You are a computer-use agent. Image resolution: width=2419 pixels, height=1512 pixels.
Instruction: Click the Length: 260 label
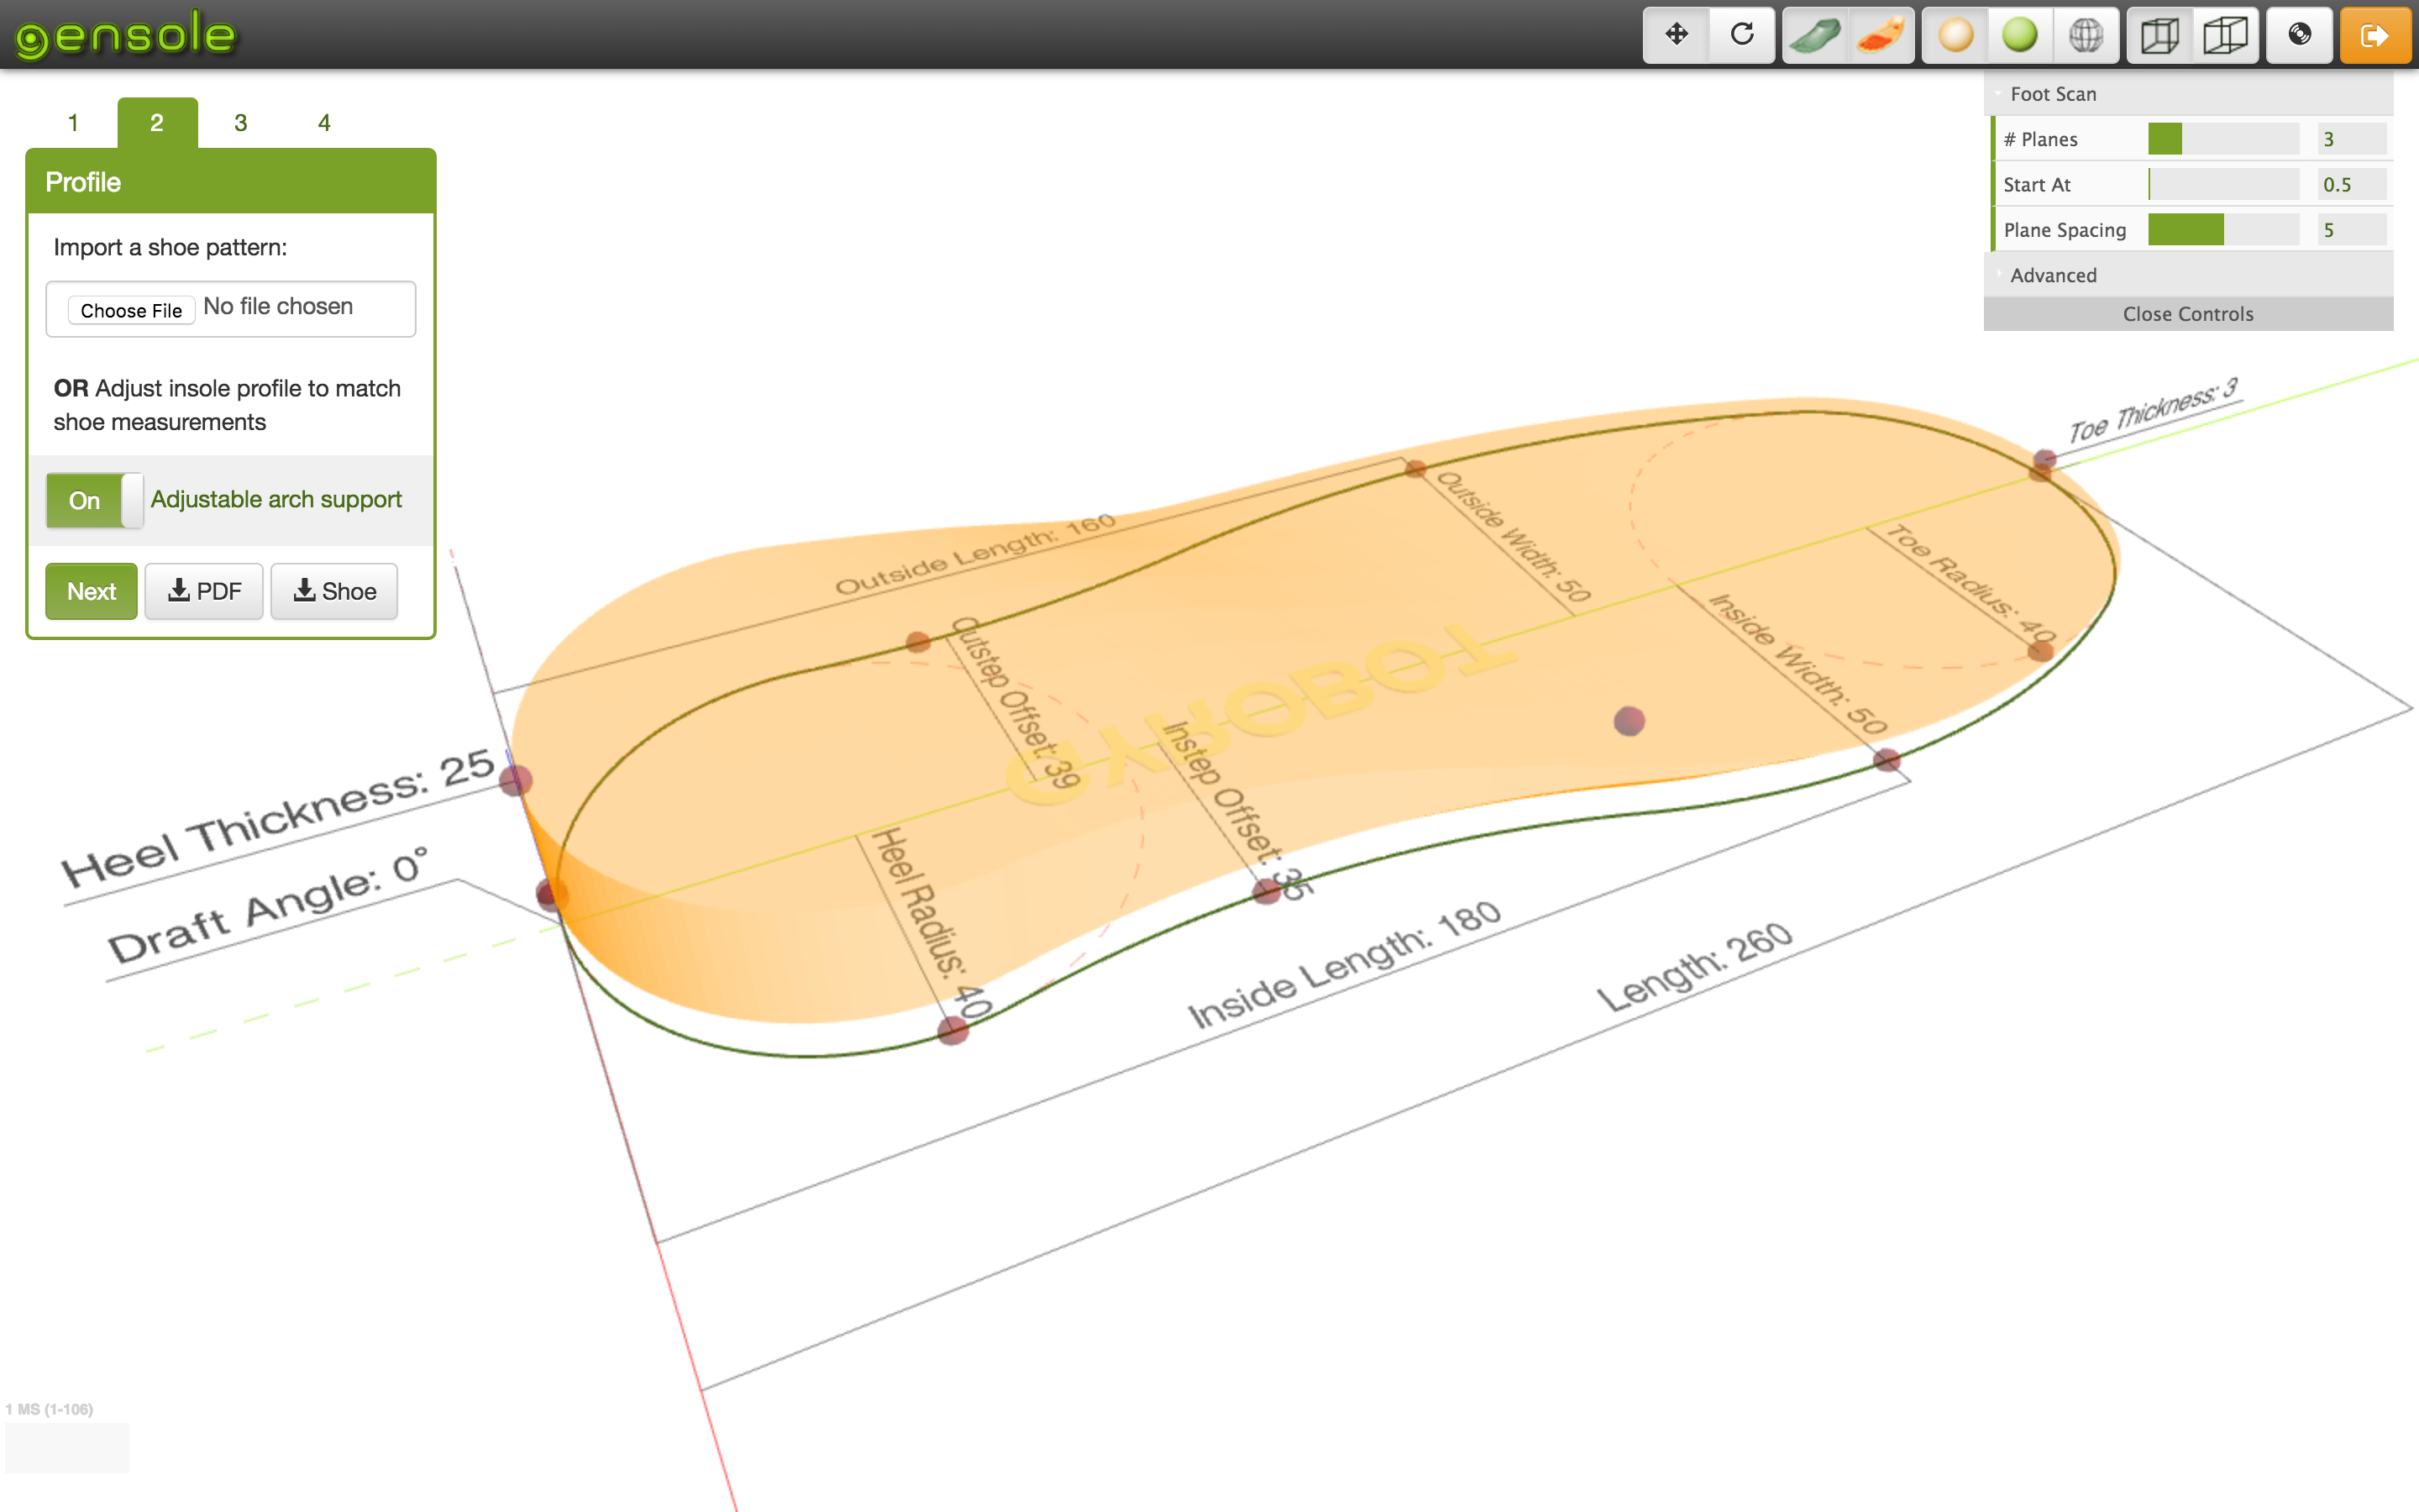point(1695,966)
